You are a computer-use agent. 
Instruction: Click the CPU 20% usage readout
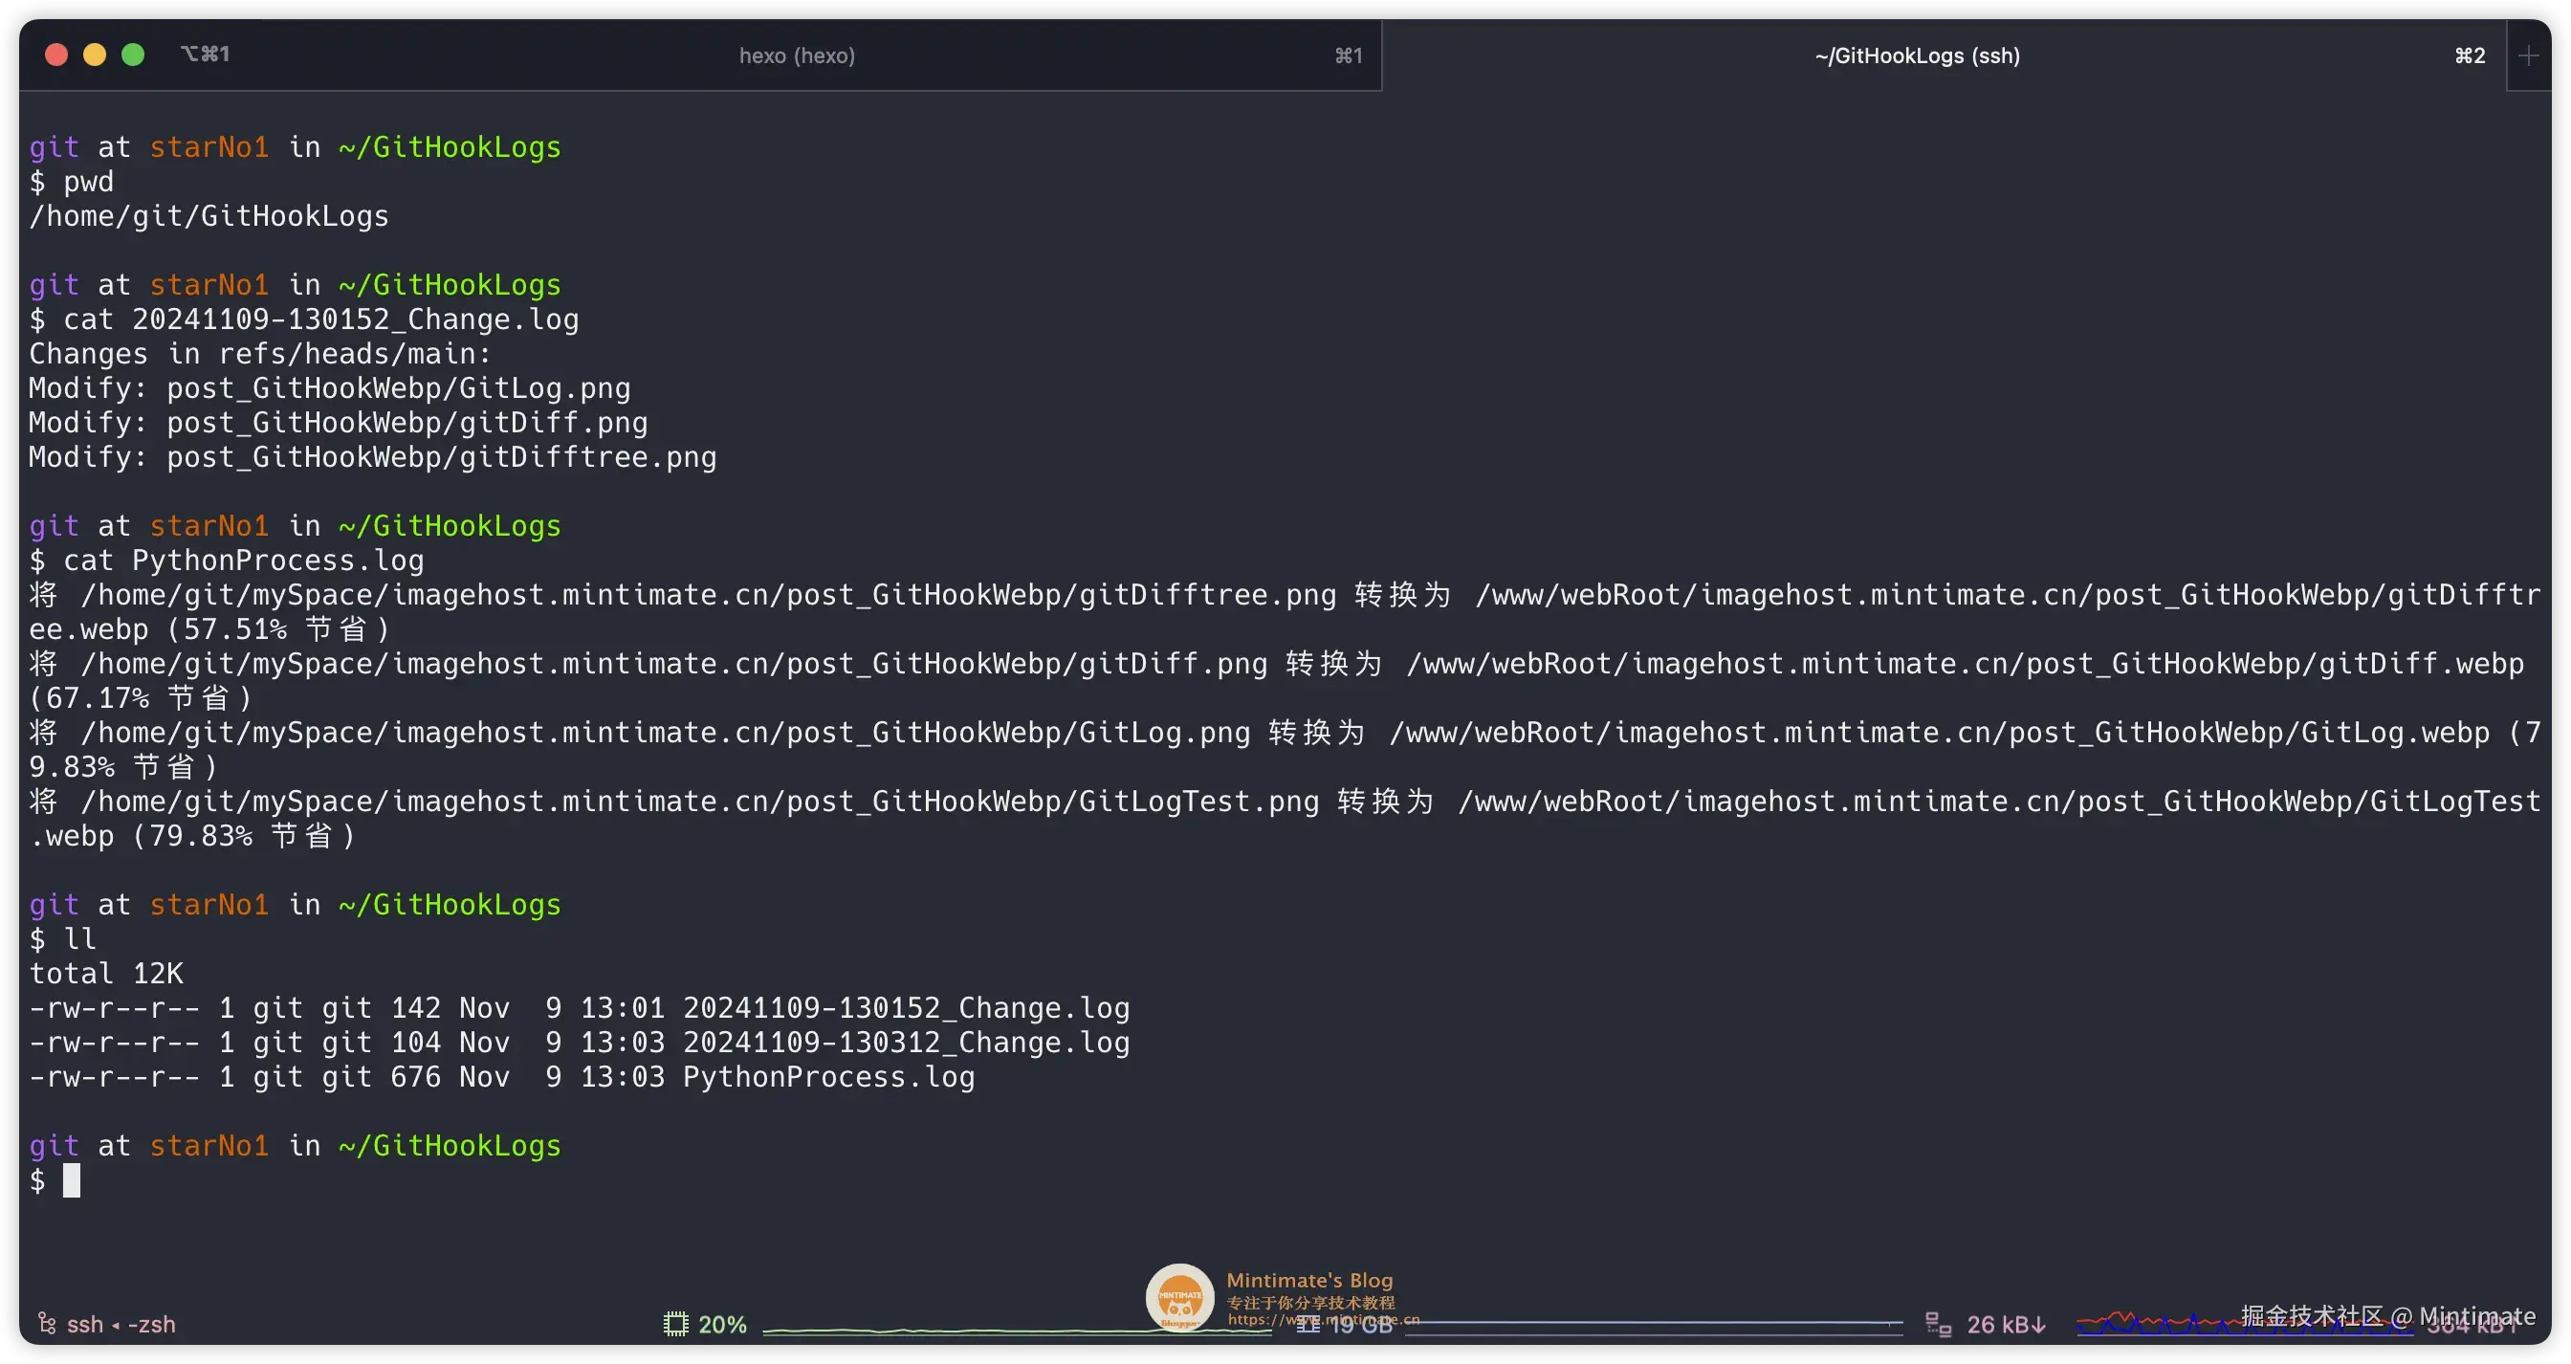click(721, 1324)
